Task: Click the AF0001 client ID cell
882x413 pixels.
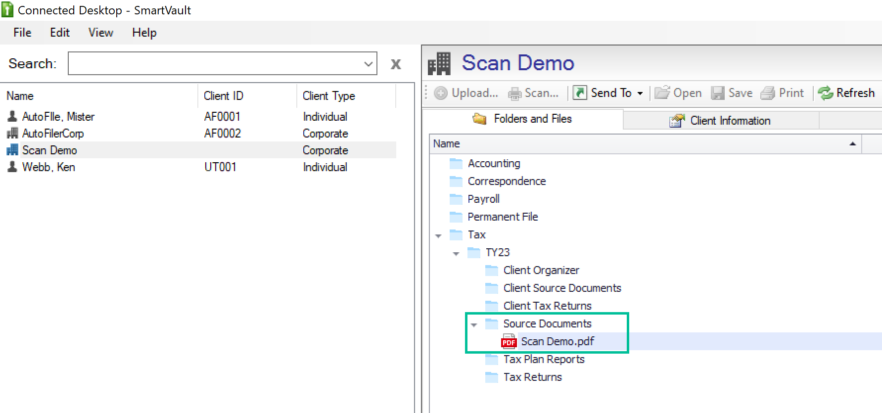Action: 223,117
